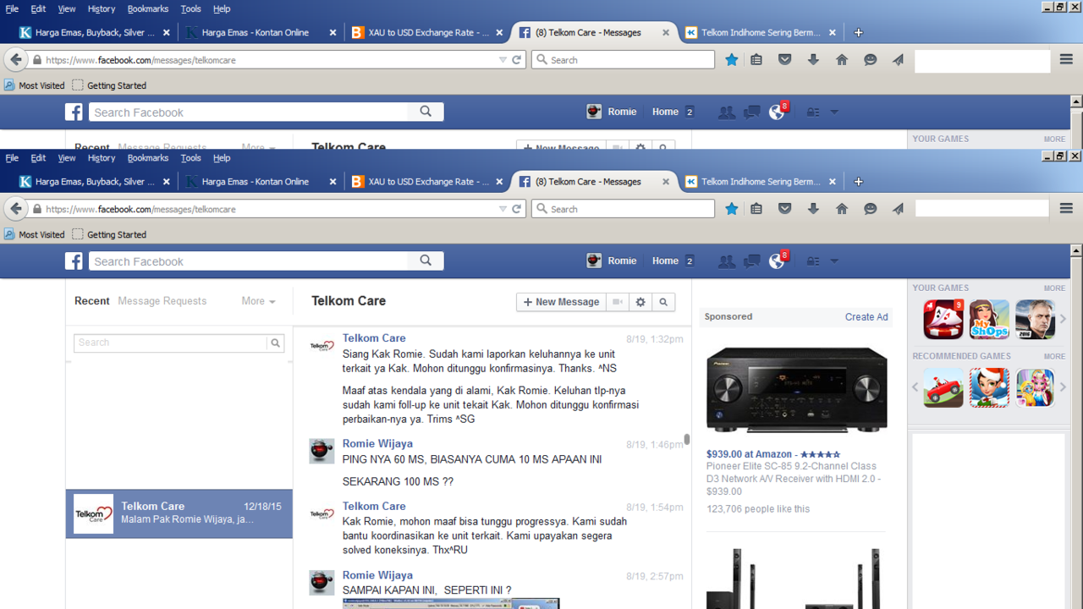This screenshot has width=1083, height=609.
Task: Click page scrollbar up arrow in front window
Action: (1076, 251)
